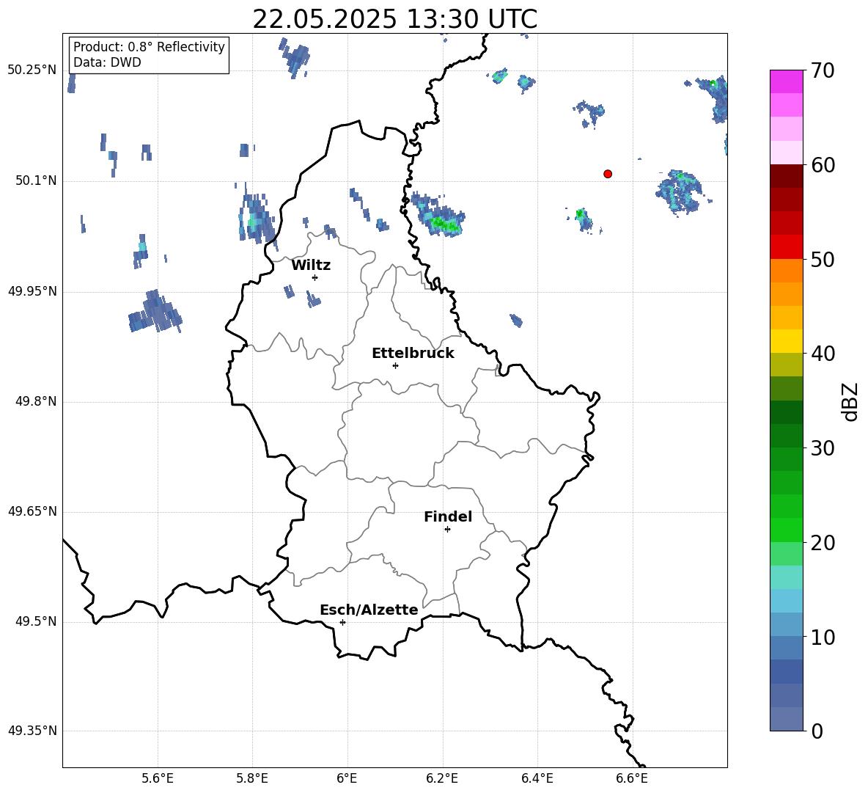Click the 10 colorbar tick label

[x=823, y=637]
